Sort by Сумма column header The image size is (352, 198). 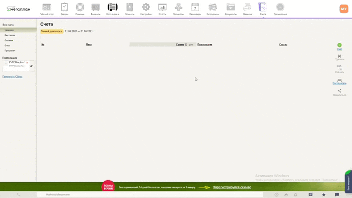pos(180,44)
